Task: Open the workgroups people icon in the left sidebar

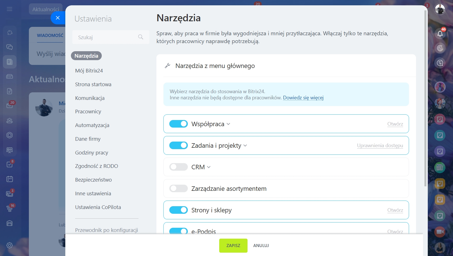Action: [10, 121]
